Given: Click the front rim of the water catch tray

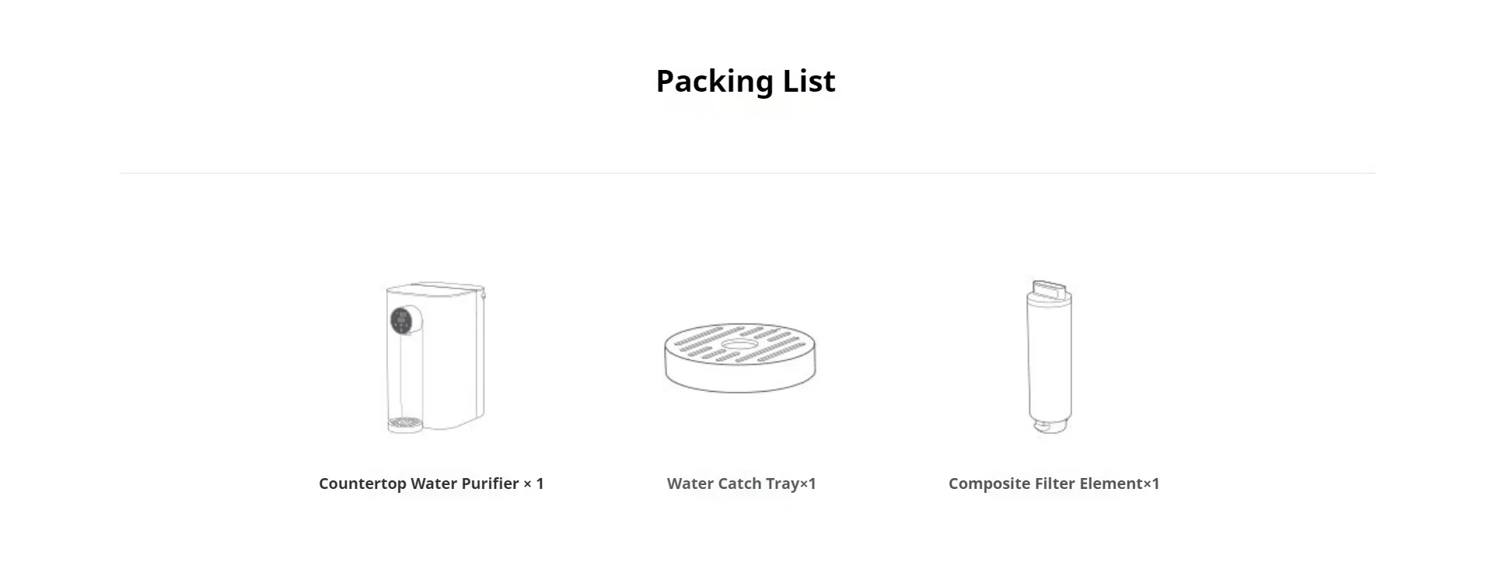Looking at the screenshot, I should pos(740,375).
